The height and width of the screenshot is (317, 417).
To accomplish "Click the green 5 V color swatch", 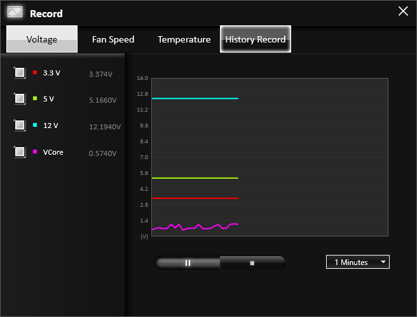I will click(x=35, y=99).
